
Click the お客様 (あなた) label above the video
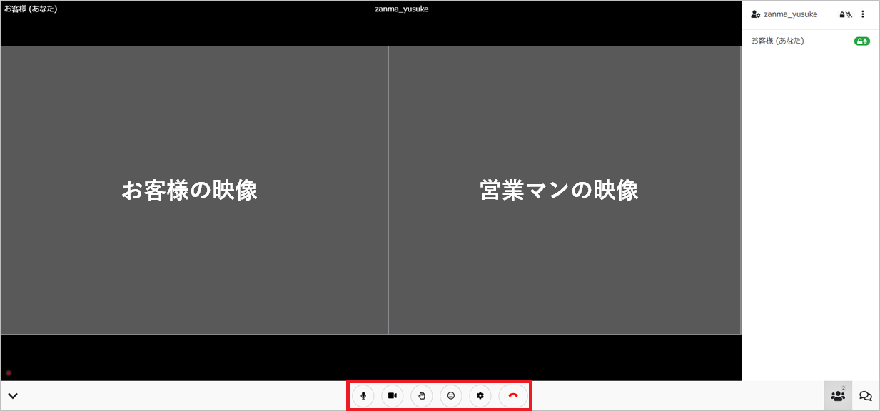(x=31, y=9)
